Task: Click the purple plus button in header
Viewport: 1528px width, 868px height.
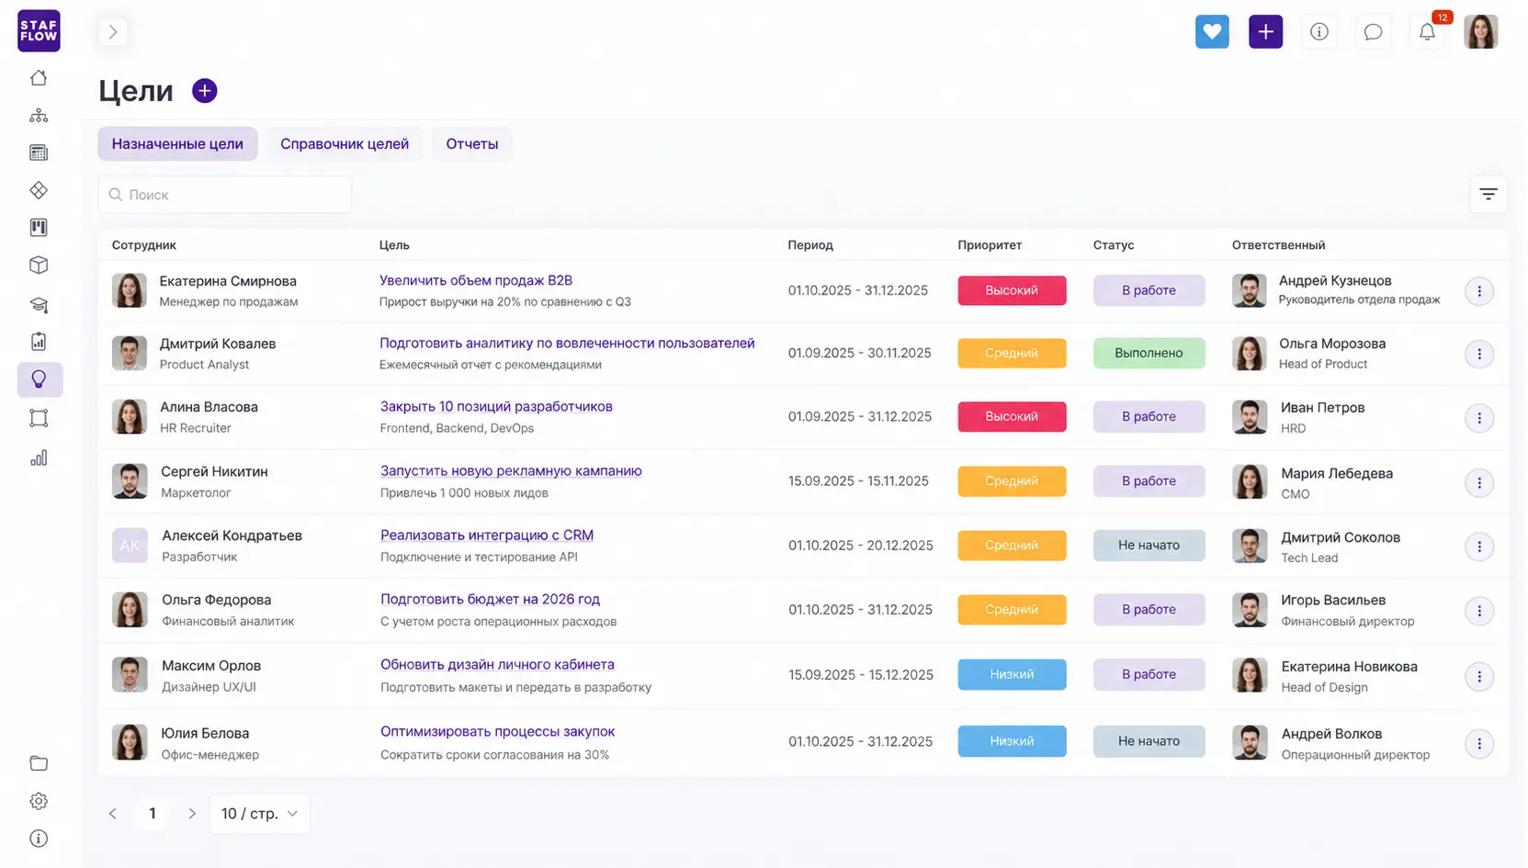Action: click(x=1265, y=31)
